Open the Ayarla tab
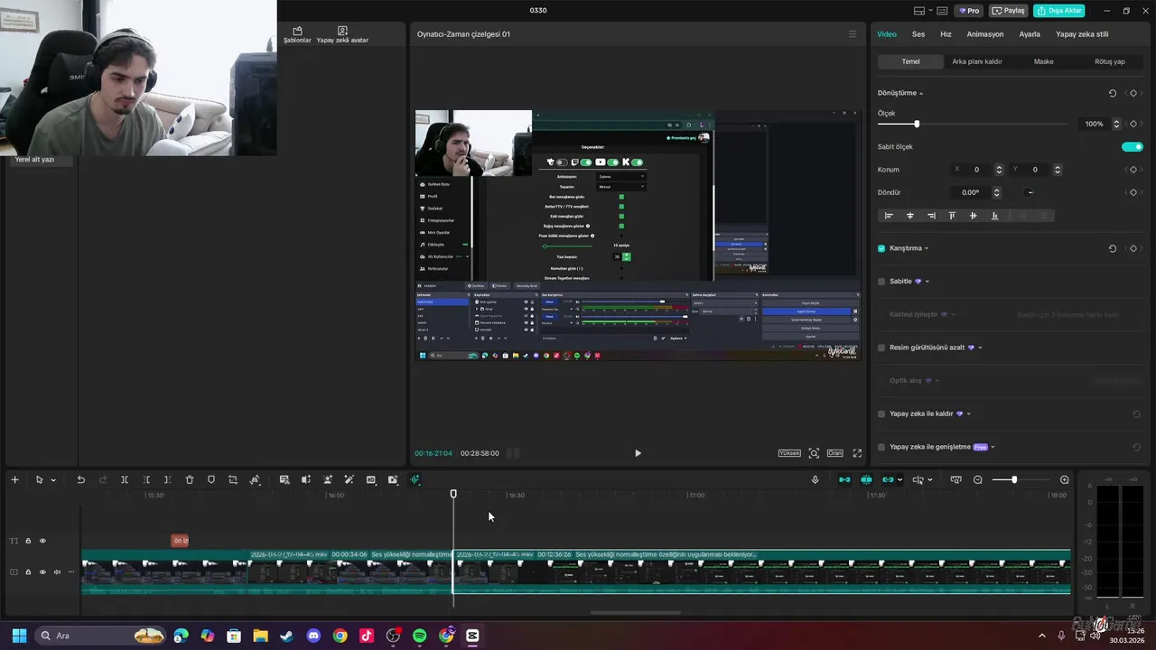The height and width of the screenshot is (650, 1156). 1030,34
